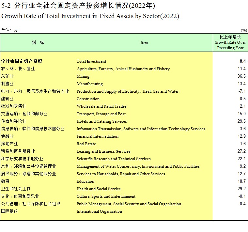Viewport: 248px width, 232px height.
Task: Click 'Public Management, Social Security' row label
Action: (x=129, y=204)
